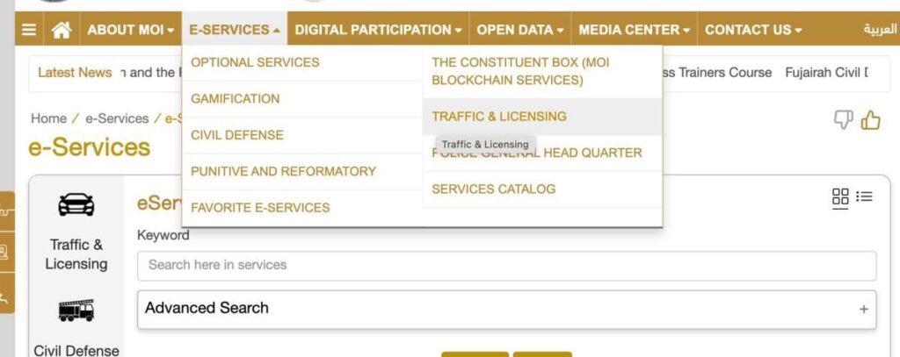900x357 pixels.
Task: Open the hamburger menu icon
Action: (x=29, y=30)
